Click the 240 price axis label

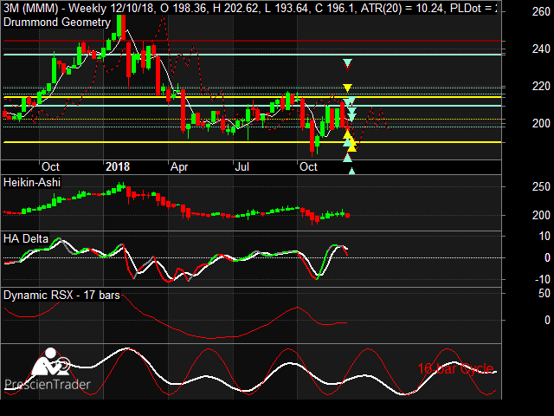click(x=541, y=49)
